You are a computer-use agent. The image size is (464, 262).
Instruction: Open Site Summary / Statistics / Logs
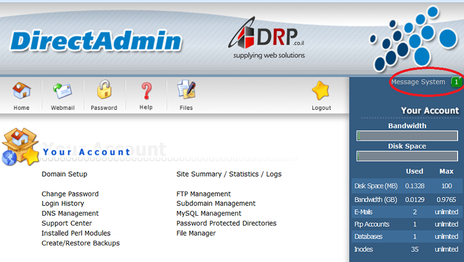coord(229,174)
